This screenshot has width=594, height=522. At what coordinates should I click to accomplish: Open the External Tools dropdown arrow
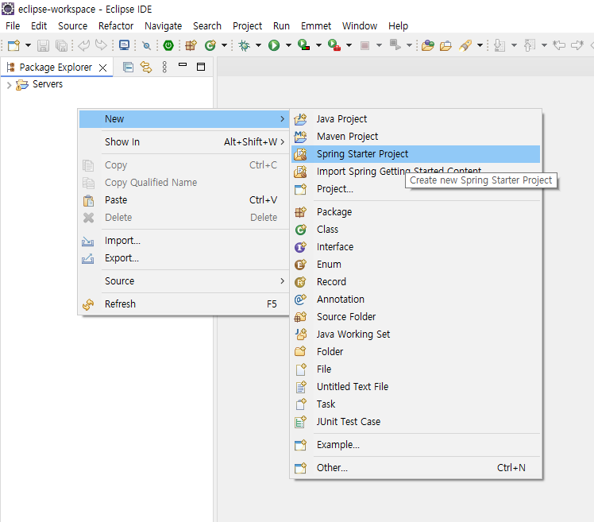[x=349, y=45]
